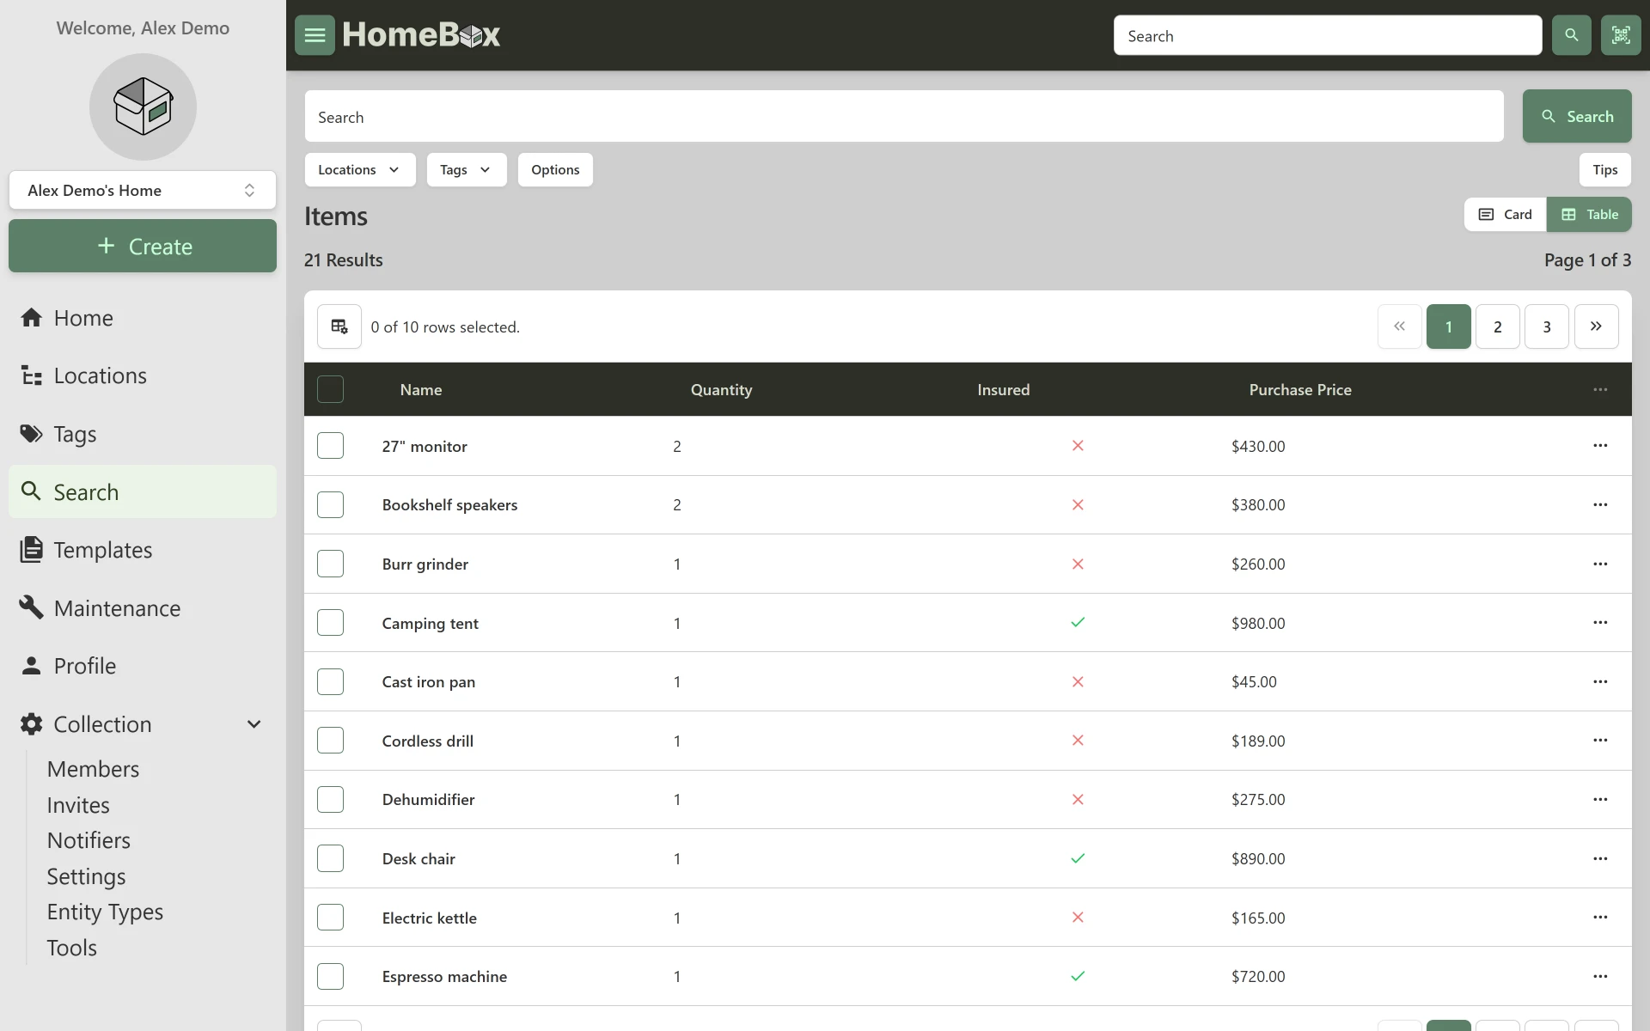Check the Dehumidifier row checkbox
Viewport: 1650px width, 1031px height.
[330, 799]
